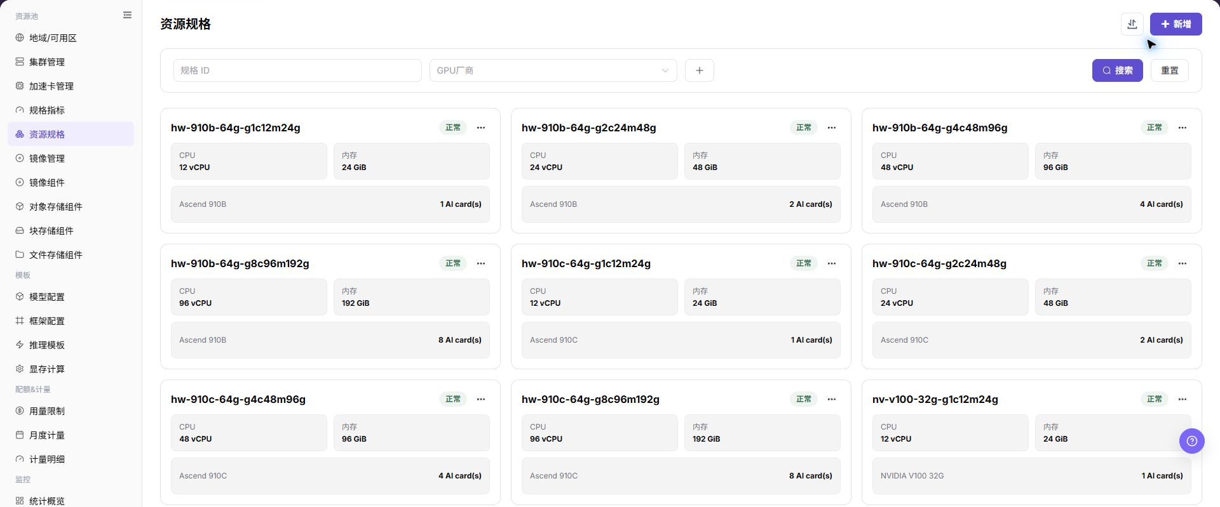Open more options for hw-910c-64g-g4c48m96g
The image size is (1220, 507).
point(481,399)
